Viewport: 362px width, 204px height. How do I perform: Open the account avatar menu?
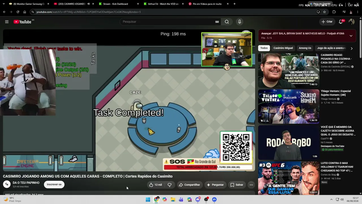(x=352, y=22)
